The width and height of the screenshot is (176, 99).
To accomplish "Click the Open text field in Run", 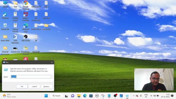I will 31,77.
